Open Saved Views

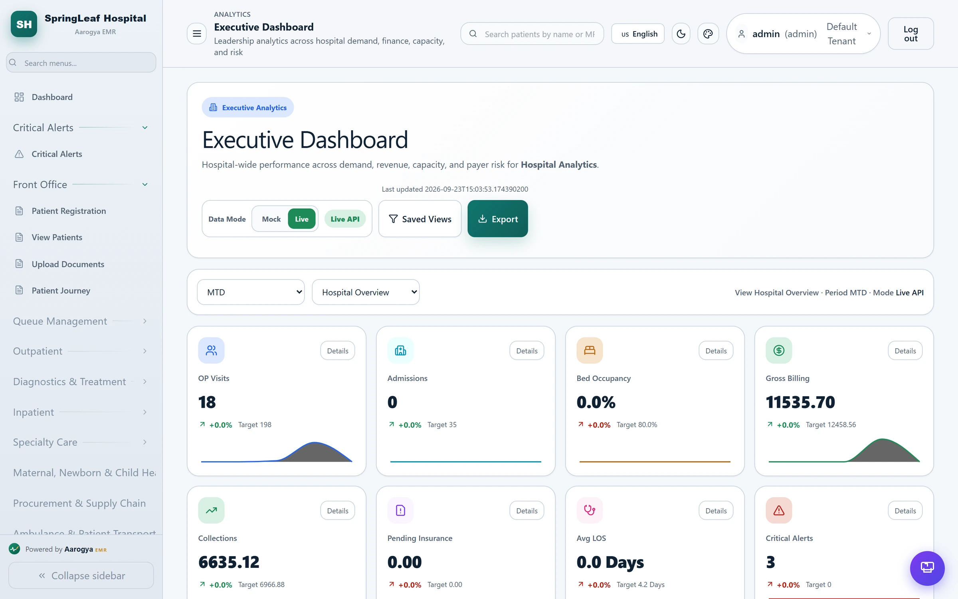point(420,219)
